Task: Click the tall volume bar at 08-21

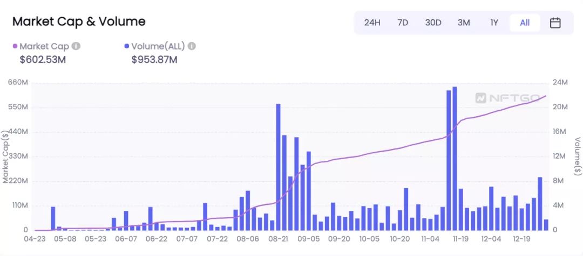Action: [x=278, y=167]
